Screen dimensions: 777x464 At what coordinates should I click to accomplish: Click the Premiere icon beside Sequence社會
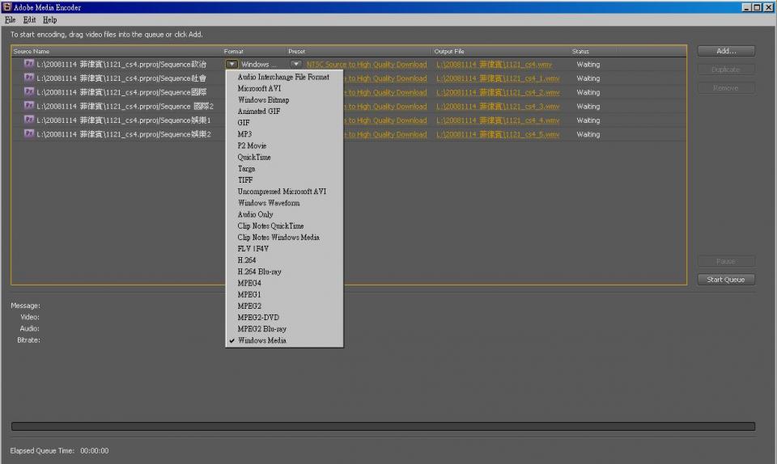pyautogui.click(x=29, y=78)
